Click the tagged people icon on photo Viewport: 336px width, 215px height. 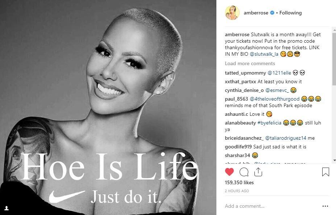point(7,208)
